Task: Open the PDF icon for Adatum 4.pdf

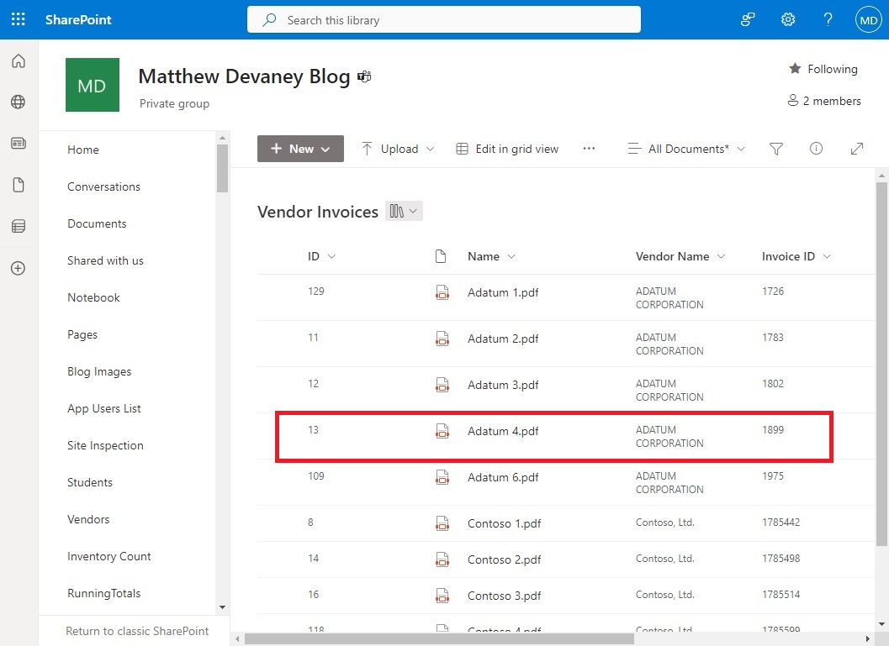Action: pos(443,431)
